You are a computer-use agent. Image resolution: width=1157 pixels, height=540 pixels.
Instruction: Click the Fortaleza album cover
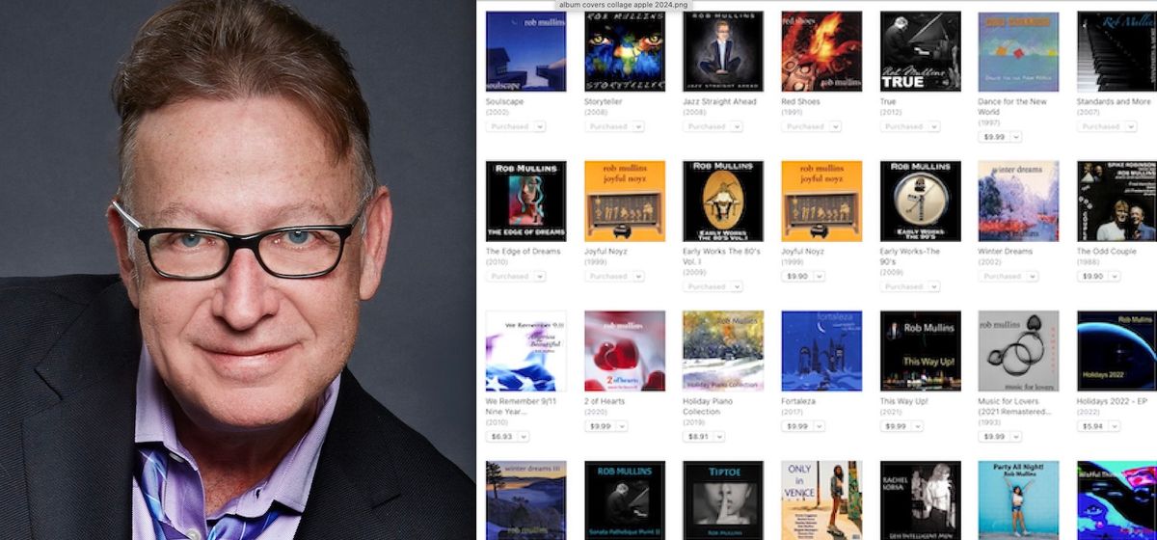821,351
